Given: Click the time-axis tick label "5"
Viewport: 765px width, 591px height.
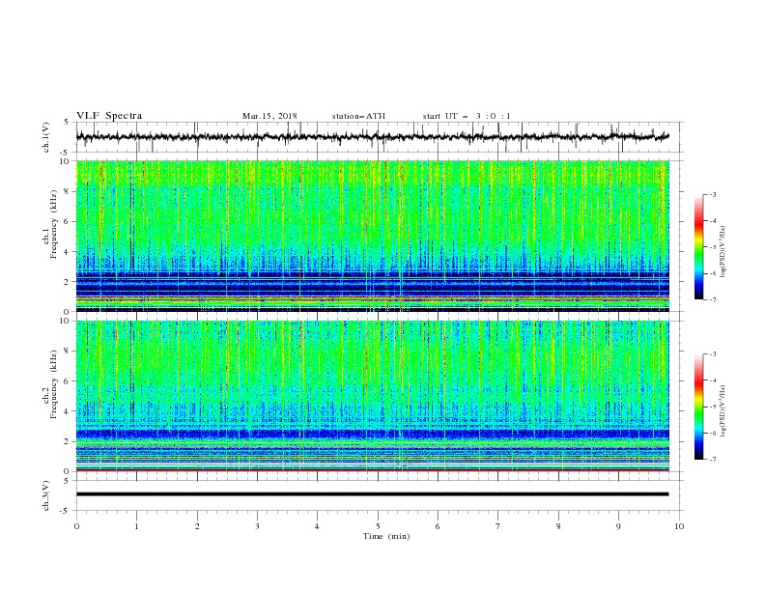Looking at the screenshot, I should [378, 526].
